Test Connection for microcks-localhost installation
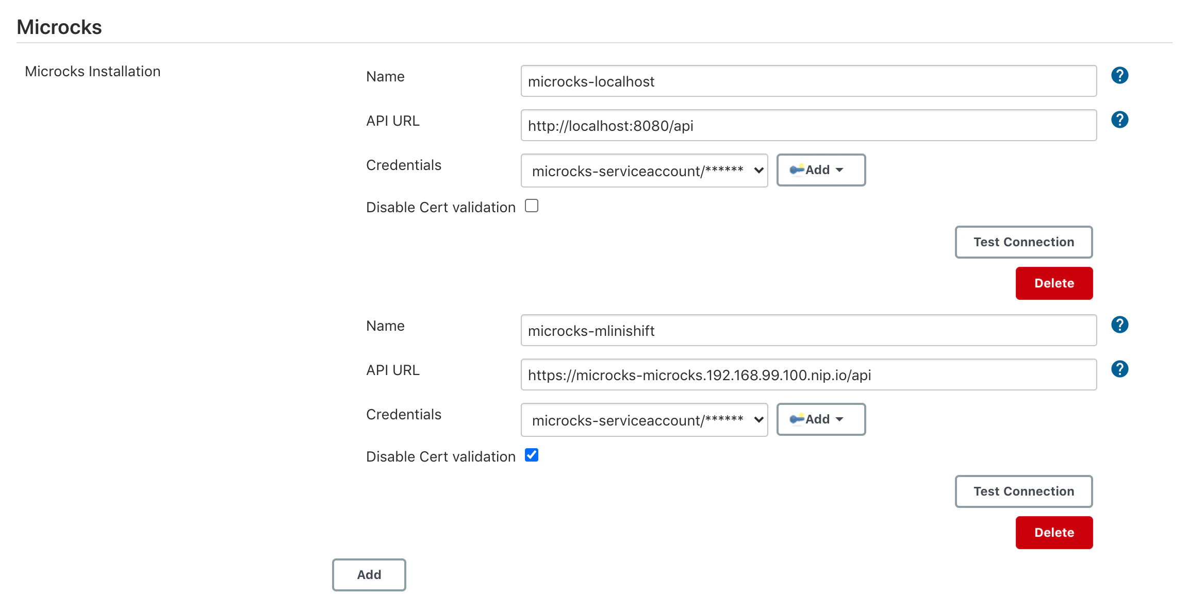This screenshot has width=1188, height=612. click(x=1024, y=242)
